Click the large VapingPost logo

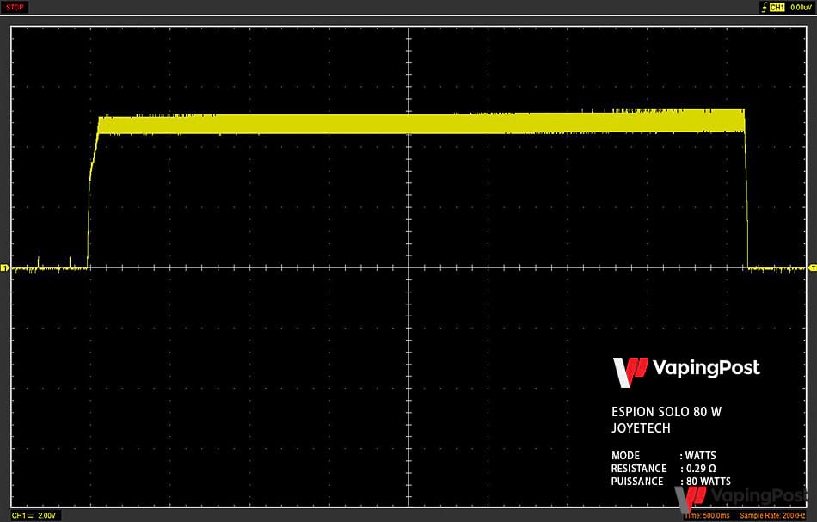click(x=686, y=372)
